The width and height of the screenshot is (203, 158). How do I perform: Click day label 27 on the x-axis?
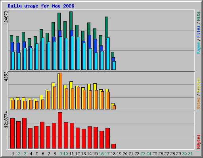(x=167, y=154)
